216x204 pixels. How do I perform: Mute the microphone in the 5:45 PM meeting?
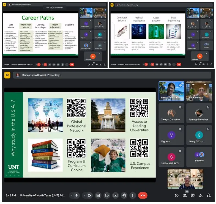[76, 195]
